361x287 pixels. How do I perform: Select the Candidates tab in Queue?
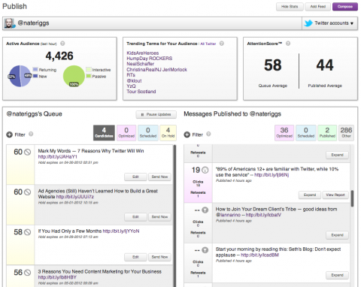pos(104,133)
